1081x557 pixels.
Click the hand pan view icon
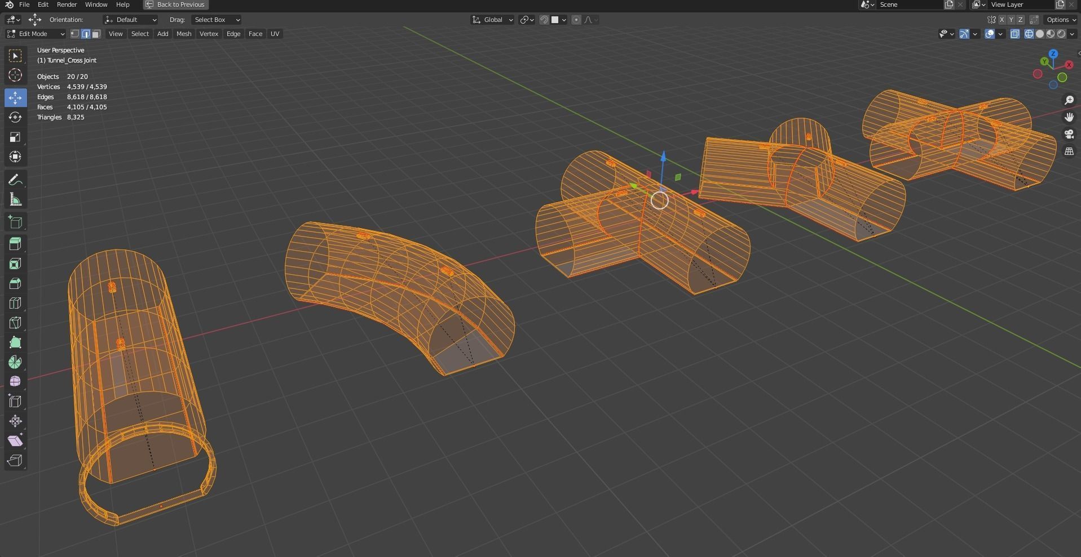[x=1069, y=117]
